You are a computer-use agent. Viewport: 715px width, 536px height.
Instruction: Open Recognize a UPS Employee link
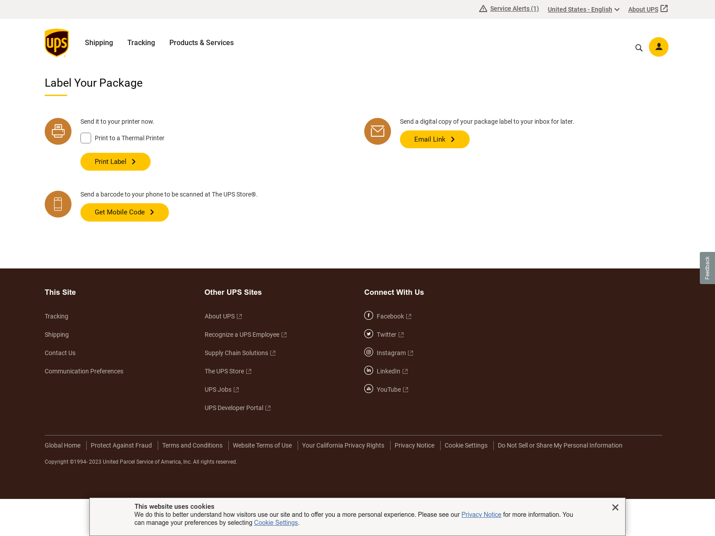pos(245,335)
